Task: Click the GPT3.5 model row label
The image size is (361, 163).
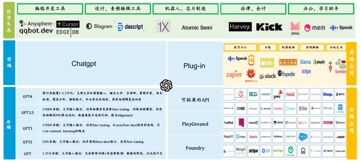Action: click(x=28, y=113)
